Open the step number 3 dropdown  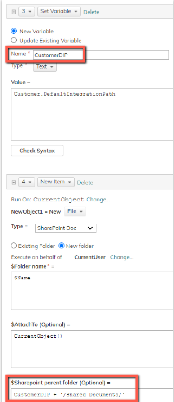[x=27, y=12]
